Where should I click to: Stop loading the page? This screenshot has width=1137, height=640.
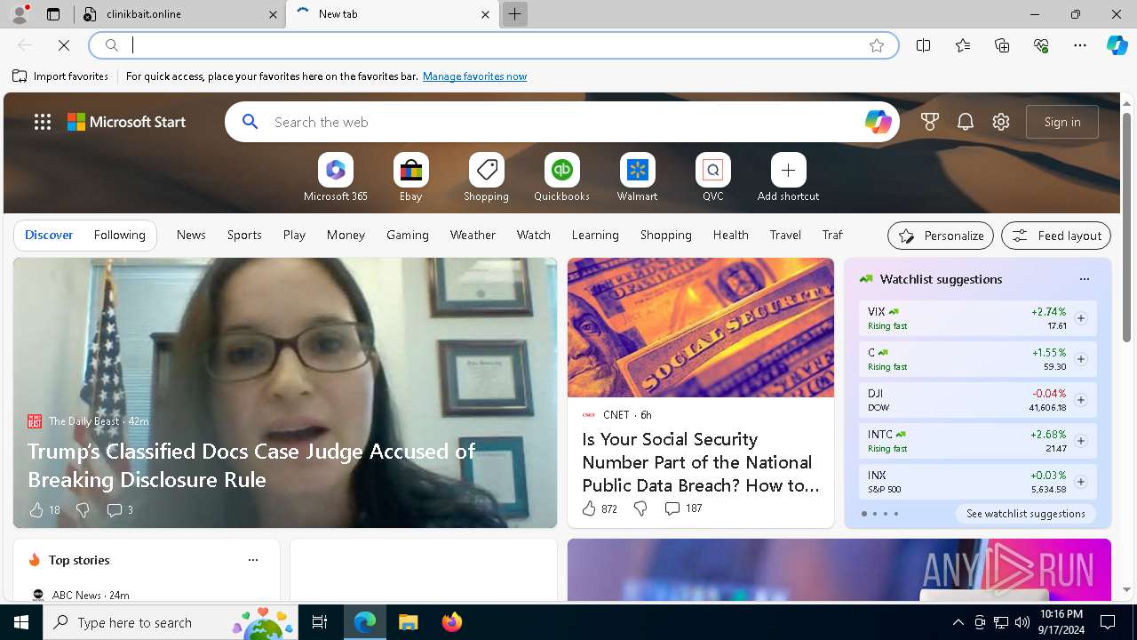click(64, 45)
